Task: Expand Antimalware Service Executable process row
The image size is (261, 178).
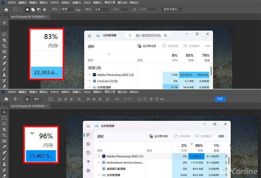Action: [99, 162]
